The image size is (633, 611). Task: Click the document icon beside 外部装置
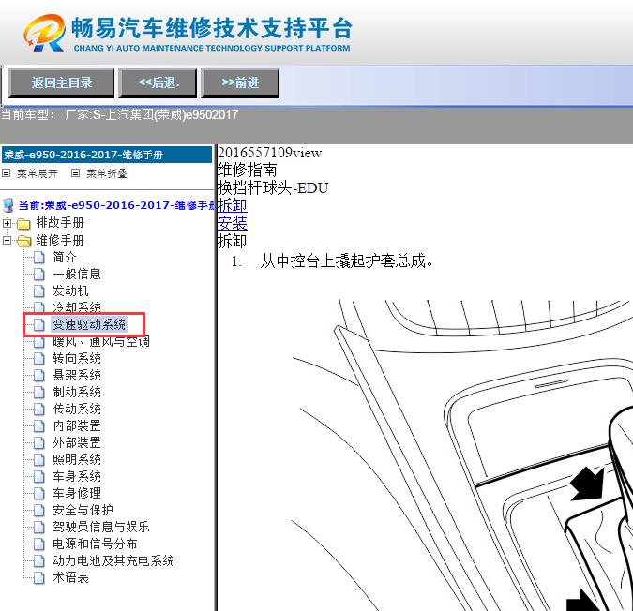[39, 443]
